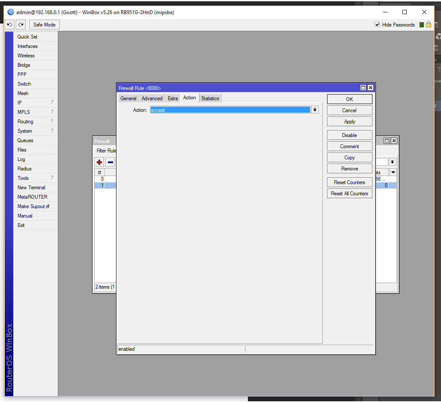Select row 0 in Firewall list
441x403 pixels.
[105, 179]
